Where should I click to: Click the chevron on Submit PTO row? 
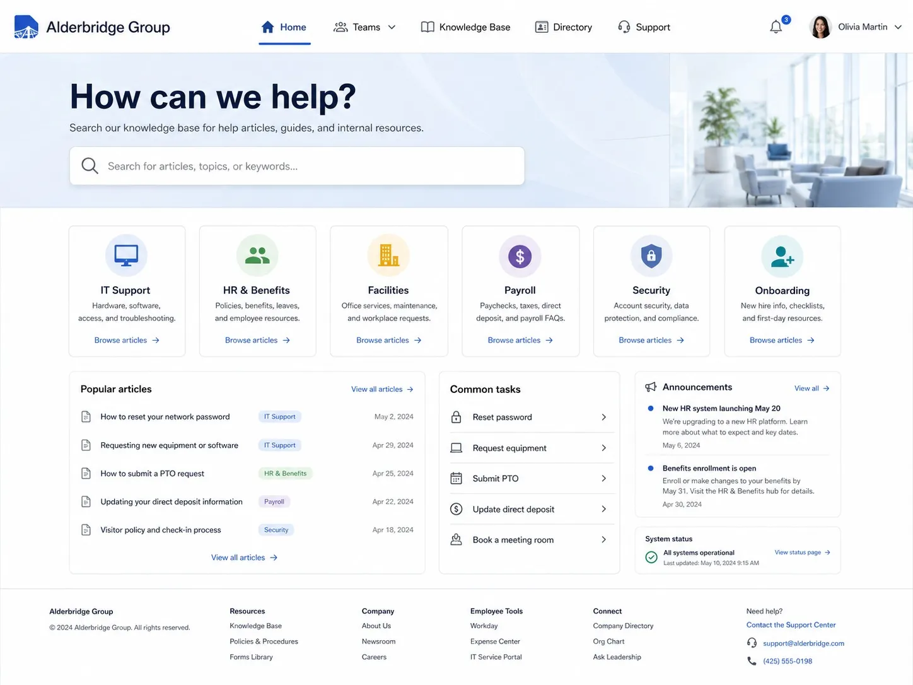point(603,478)
